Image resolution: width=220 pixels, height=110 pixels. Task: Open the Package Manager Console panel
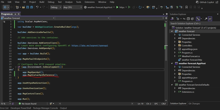(x=45, y=108)
